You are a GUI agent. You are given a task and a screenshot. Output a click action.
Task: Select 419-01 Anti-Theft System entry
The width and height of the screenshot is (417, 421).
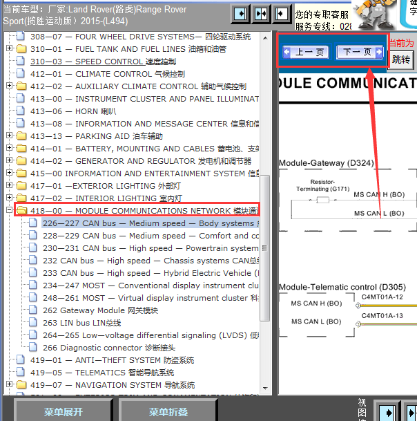pyautogui.click(x=112, y=360)
